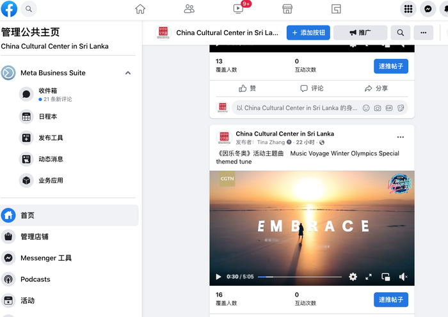Open the Marketplace tab icon
The height and width of the screenshot is (317, 448).
tap(287, 9)
